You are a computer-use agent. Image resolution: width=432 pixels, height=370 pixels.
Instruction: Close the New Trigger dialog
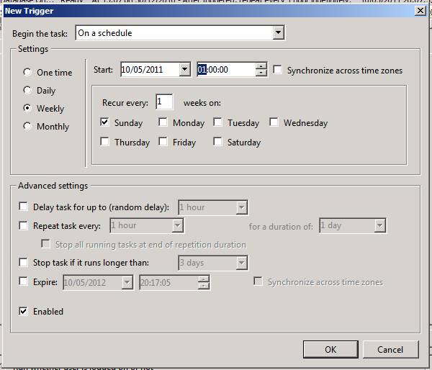point(420,10)
